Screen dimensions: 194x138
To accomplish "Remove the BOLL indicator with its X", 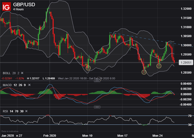I will [x=22, y=73].
